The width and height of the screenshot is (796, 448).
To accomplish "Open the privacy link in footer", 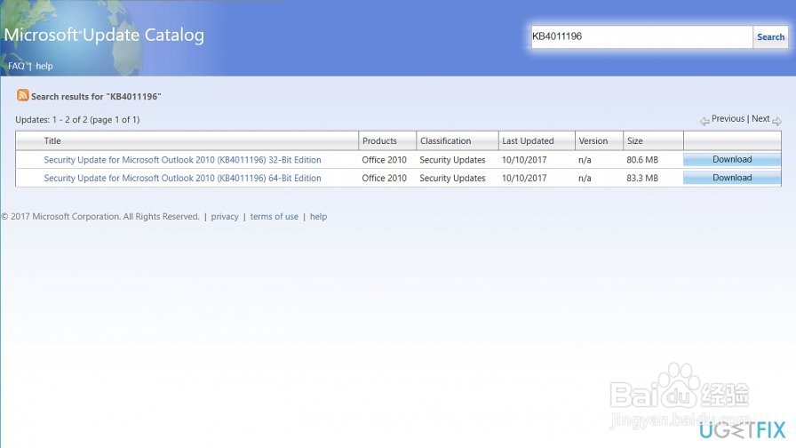I will (225, 216).
